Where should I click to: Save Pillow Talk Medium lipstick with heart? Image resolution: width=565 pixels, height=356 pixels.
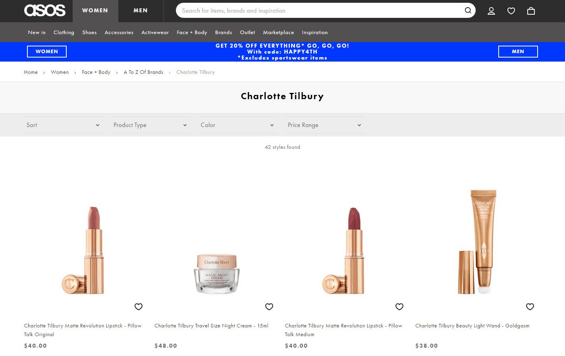[x=399, y=306]
